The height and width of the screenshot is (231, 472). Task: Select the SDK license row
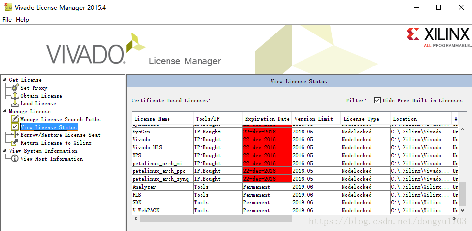pos(295,202)
